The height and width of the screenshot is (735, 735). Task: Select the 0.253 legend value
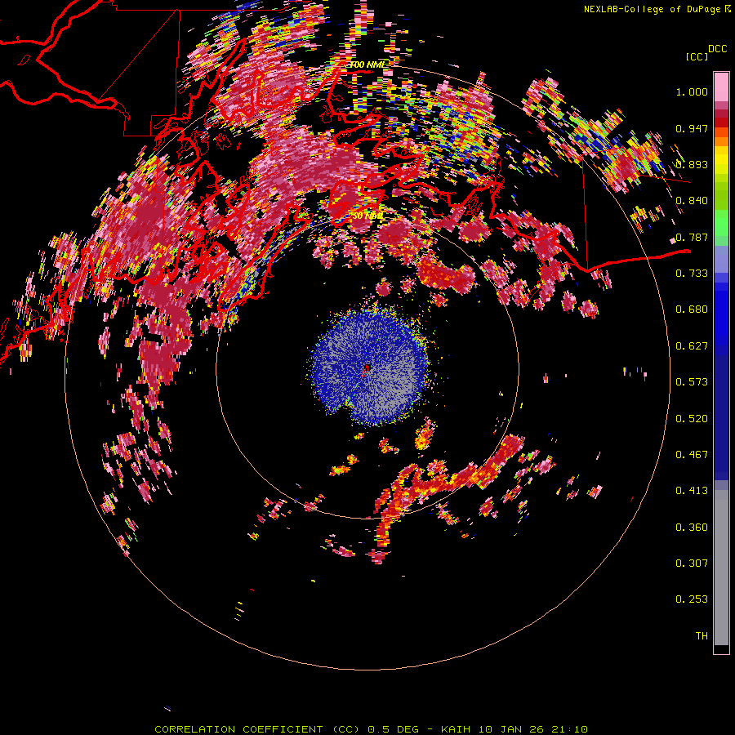click(x=692, y=599)
